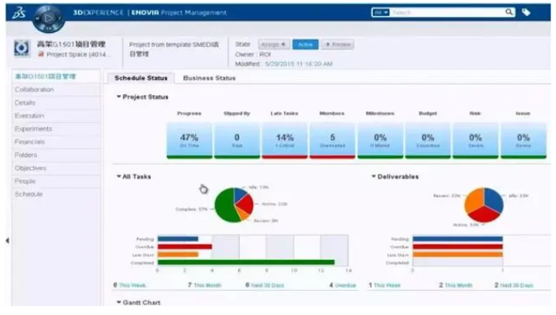Image resolution: width=556 pixels, height=315 pixels.
Task: Click the blue Pending bar in Deliverables
Action: [x=458, y=239]
